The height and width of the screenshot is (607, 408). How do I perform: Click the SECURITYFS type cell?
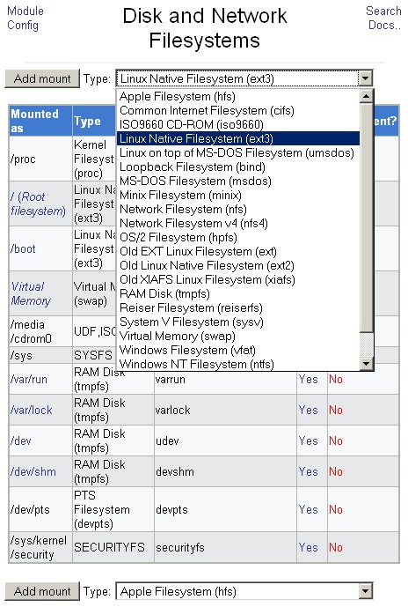[x=113, y=547]
